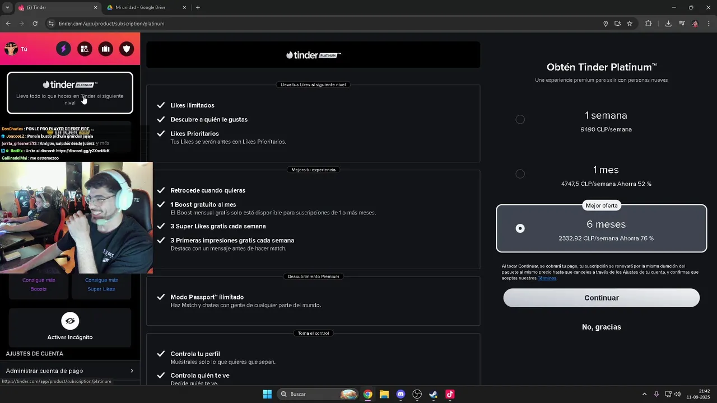Open File Explorer from taskbar
This screenshot has width=717, height=403.
[x=384, y=394]
